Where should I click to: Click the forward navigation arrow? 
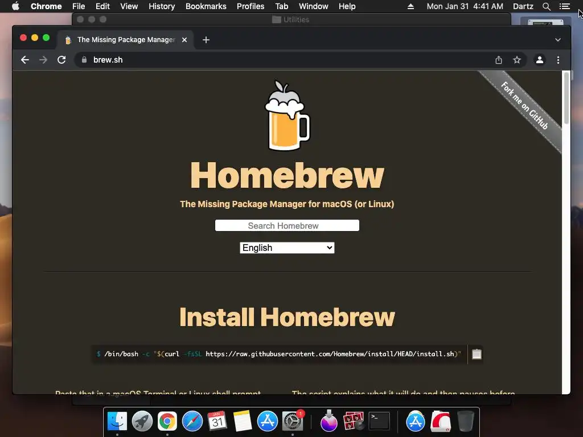(43, 60)
